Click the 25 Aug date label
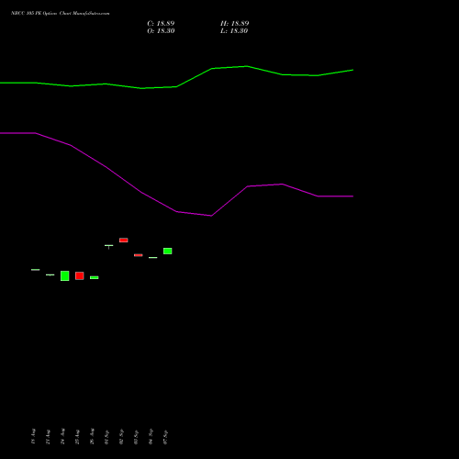The width and height of the screenshot is (459, 459). [77, 437]
